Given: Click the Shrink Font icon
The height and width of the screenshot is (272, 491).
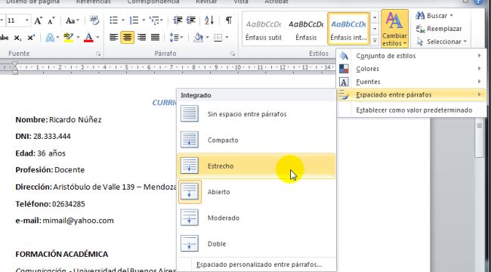Looking at the screenshot, I should point(51,20).
